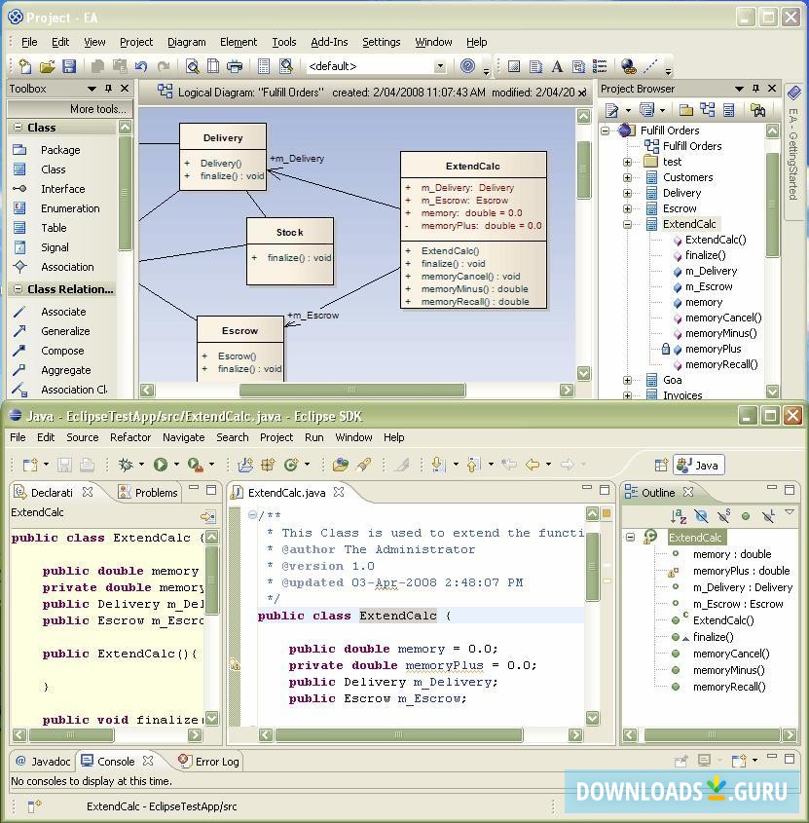Pin the Project Browser panel with pushpin

[756, 89]
